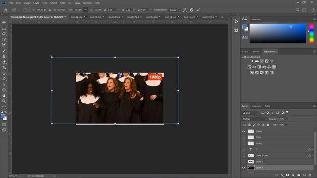Select the Lasso tool
The width and height of the screenshot is (317, 178).
(x=4, y=34)
